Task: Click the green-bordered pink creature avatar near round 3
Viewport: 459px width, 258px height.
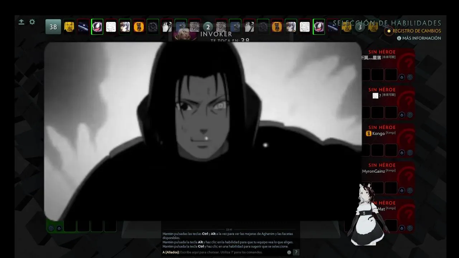Action: point(319,27)
